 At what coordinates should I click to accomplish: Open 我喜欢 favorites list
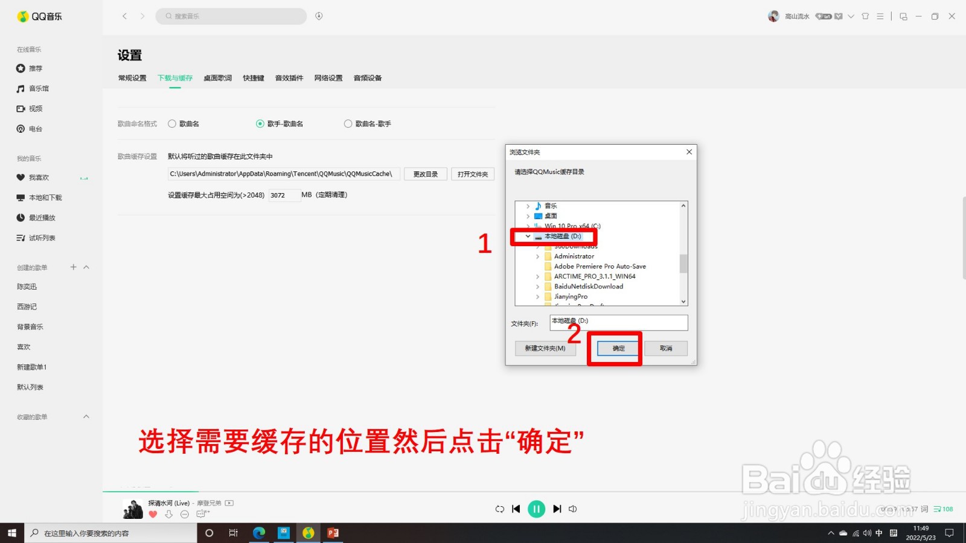coord(33,177)
